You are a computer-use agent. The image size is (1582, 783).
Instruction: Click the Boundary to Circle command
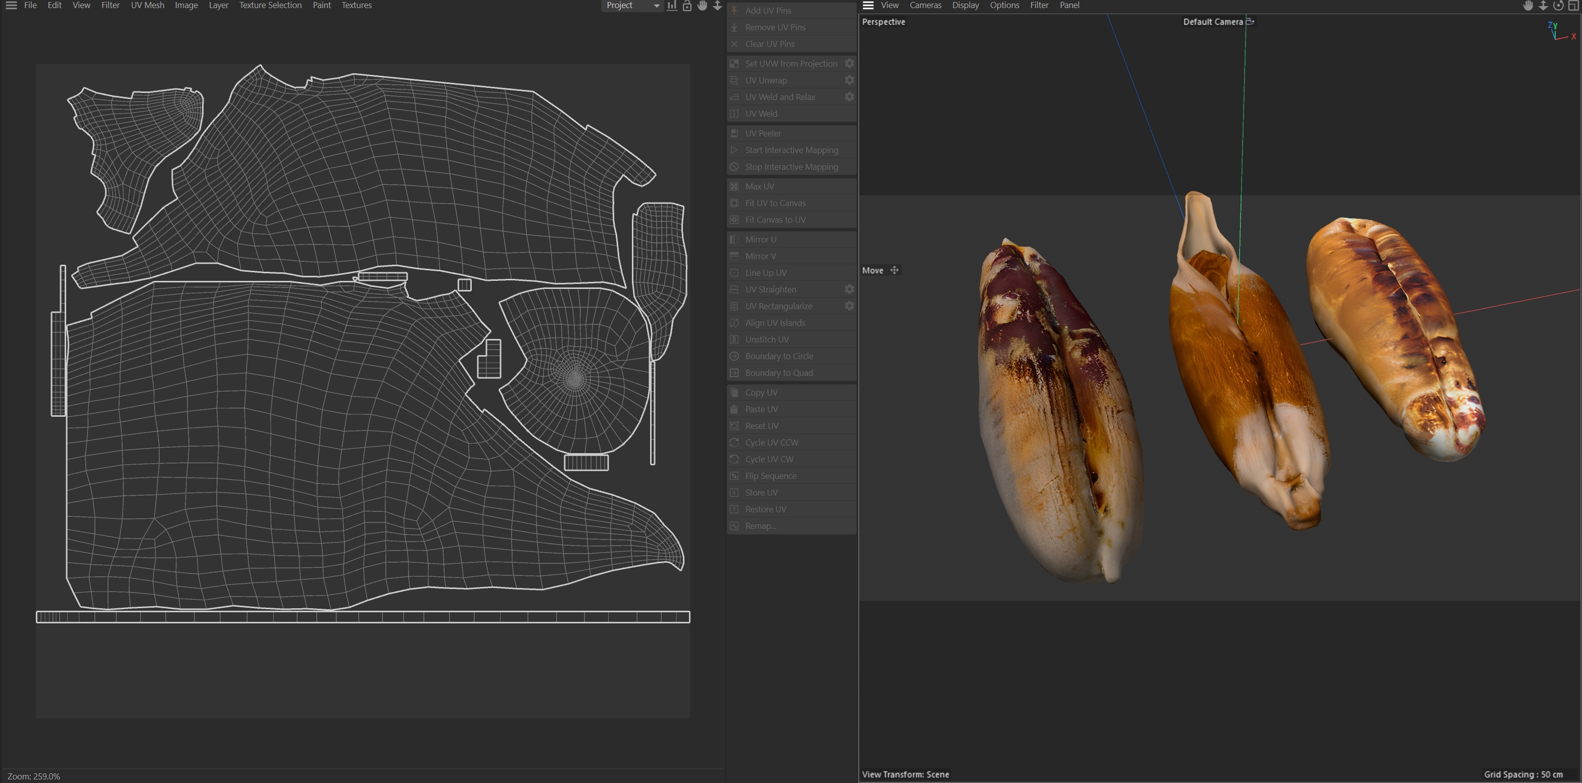point(779,356)
